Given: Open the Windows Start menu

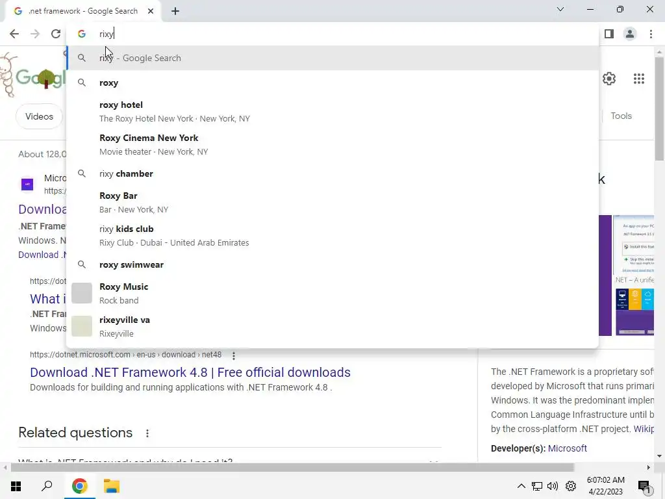Looking at the screenshot, I should click(x=16, y=486).
